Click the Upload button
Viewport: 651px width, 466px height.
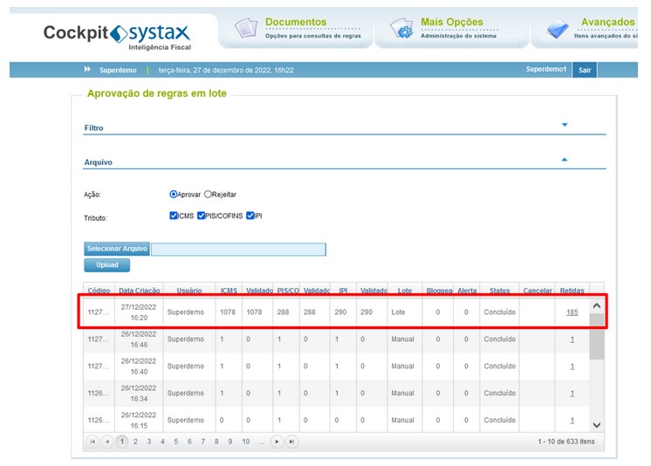point(107,265)
